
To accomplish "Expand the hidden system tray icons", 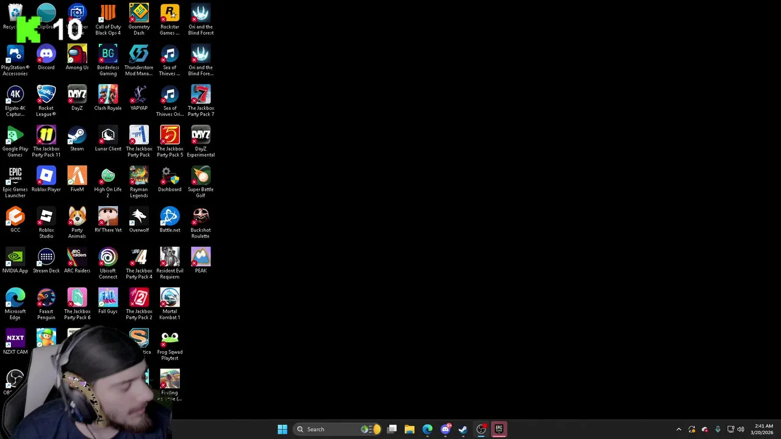I will coord(678,429).
